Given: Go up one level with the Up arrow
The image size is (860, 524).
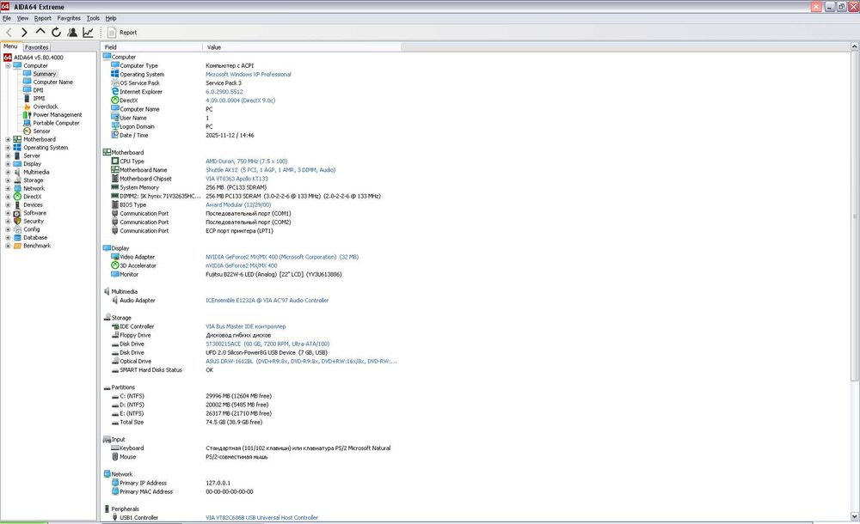Looking at the screenshot, I should [40, 32].
